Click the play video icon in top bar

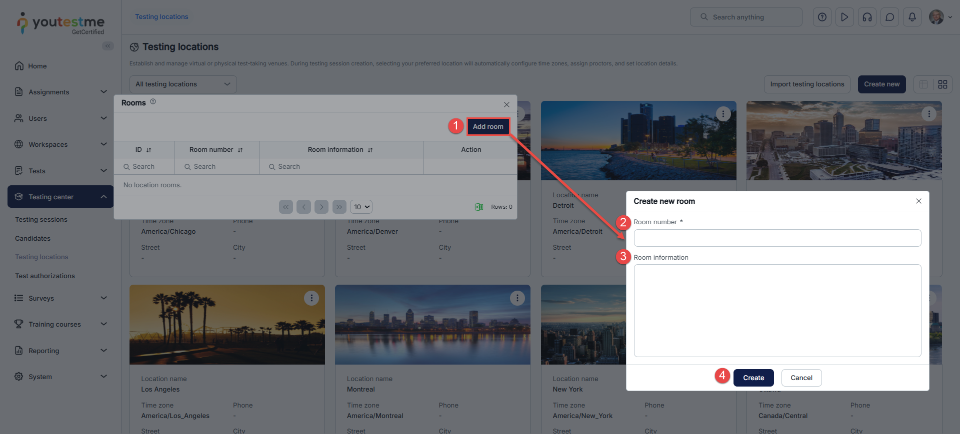[x=844, y=17]
